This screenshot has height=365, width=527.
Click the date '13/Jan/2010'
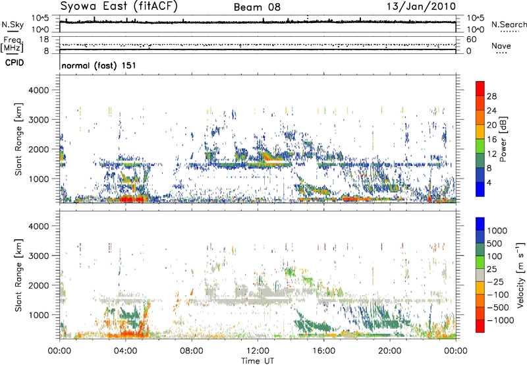(x=421, y=7)
